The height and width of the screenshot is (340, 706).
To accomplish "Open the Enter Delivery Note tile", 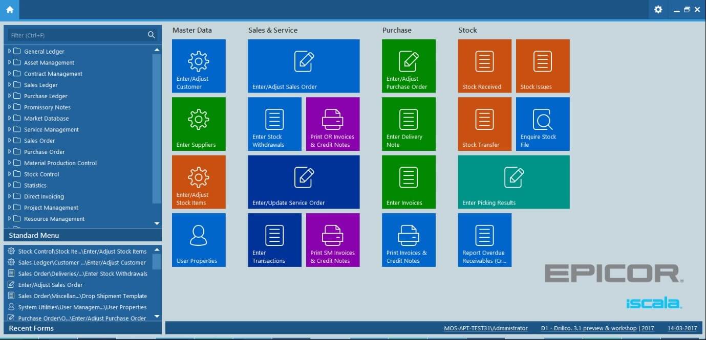I will tap(409, 124).
